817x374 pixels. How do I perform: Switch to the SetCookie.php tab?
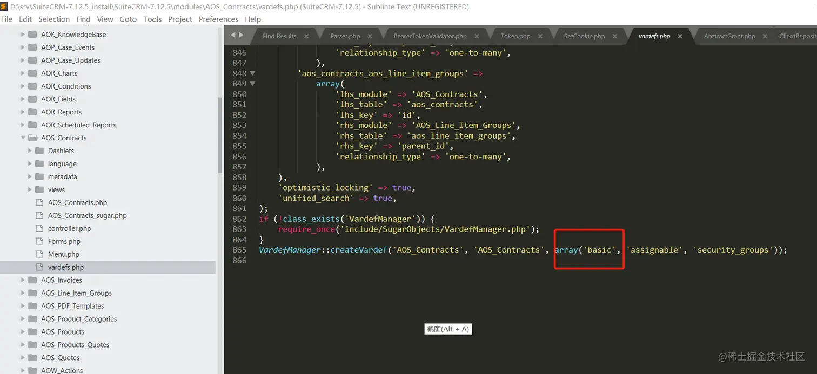pos(585,36)
